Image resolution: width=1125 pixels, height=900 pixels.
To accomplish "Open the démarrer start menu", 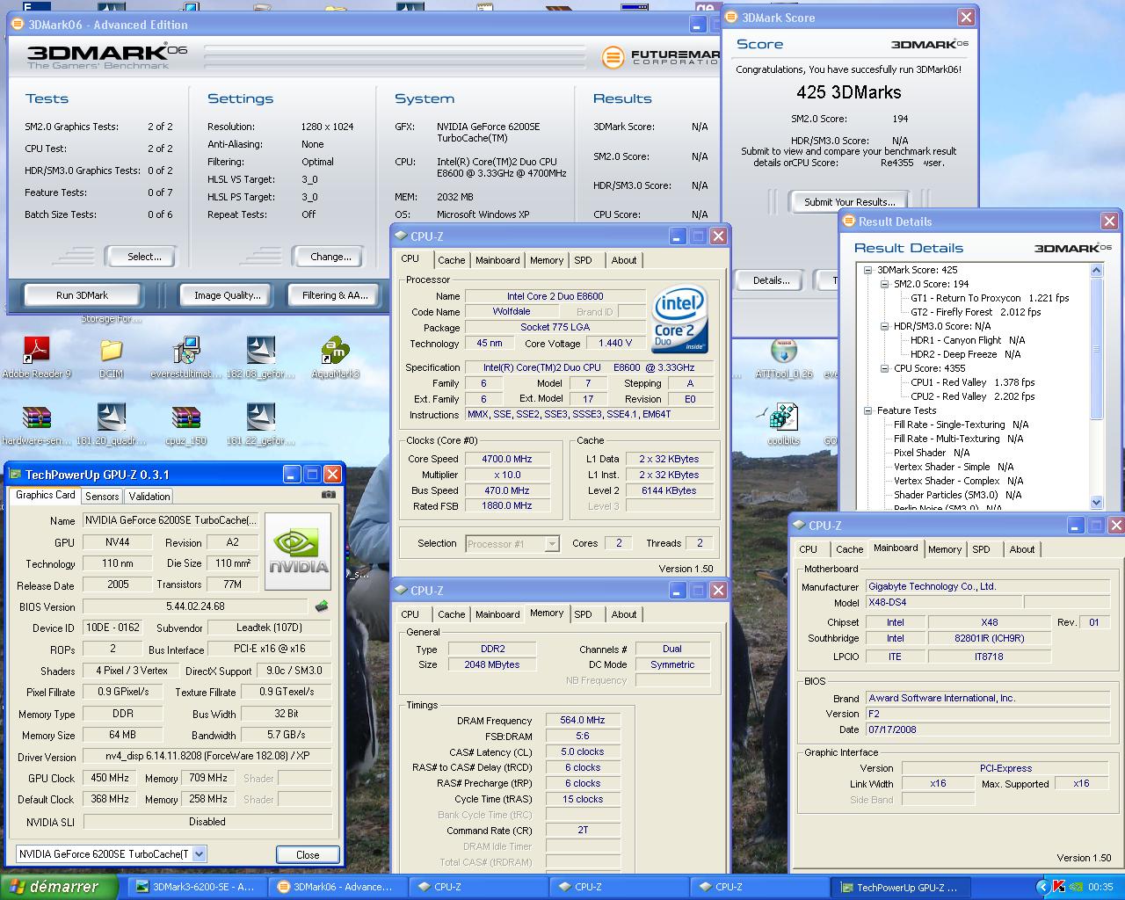I will 59,887.
